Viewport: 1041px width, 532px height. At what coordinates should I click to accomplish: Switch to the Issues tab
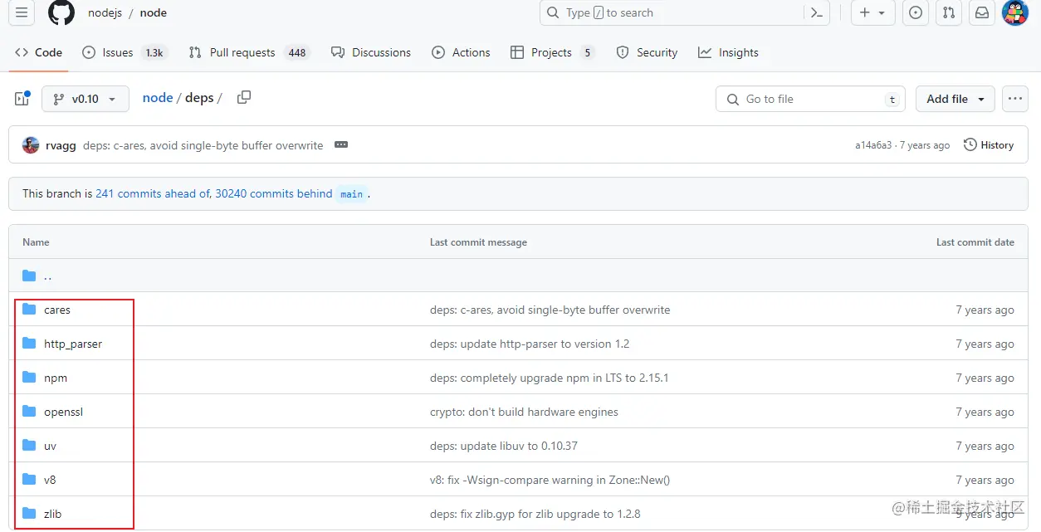click(125, 52)
